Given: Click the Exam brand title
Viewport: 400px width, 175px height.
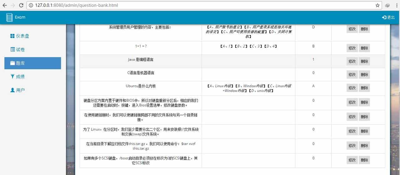Looking at the screenshot, I should click(20, 17).
